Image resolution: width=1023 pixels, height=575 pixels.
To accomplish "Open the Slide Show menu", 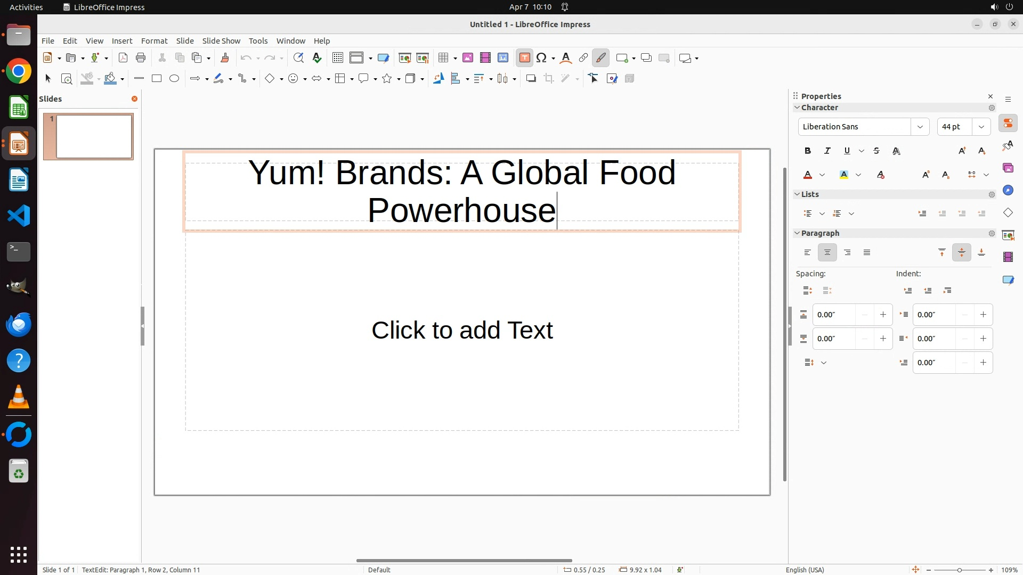I will pyautogui.click(x=221, y=41).
